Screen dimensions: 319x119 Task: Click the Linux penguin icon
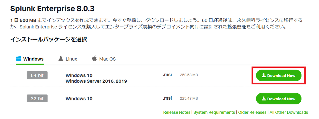coord(61,59)
